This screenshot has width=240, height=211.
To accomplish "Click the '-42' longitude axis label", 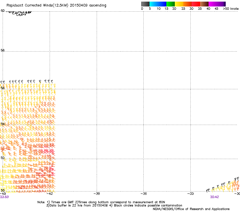I will click(50, 194).
